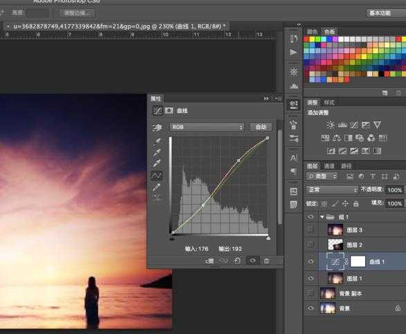Switch to the 通道 channels tab
This screenshot has width=406, height=334.
(329, 166)
